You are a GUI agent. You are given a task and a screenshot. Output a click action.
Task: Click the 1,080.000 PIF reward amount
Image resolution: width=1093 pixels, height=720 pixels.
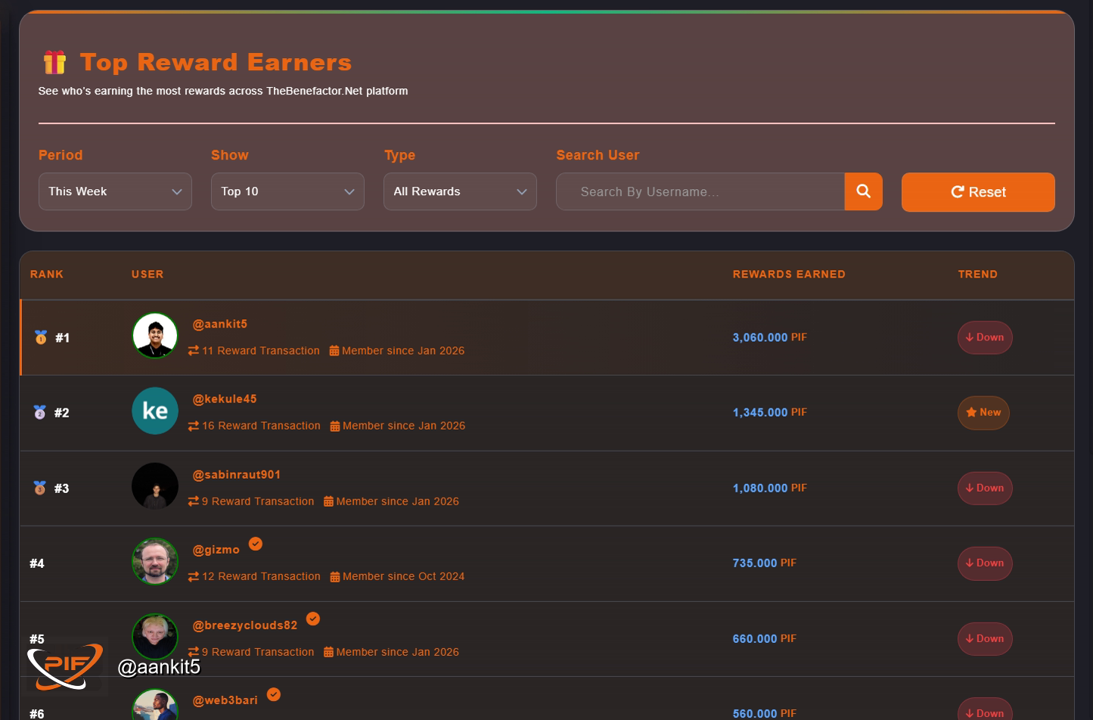(x=770, y=488)
